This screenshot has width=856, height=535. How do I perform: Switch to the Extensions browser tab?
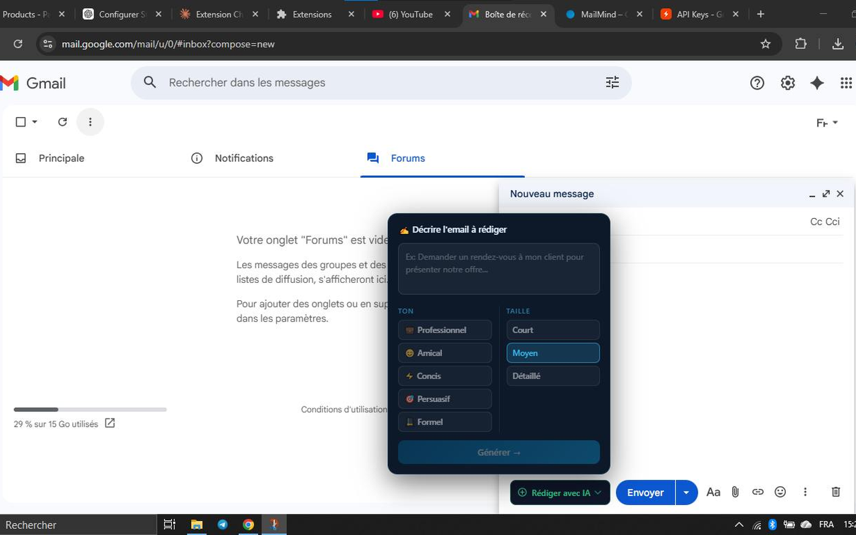coord(312,14)
